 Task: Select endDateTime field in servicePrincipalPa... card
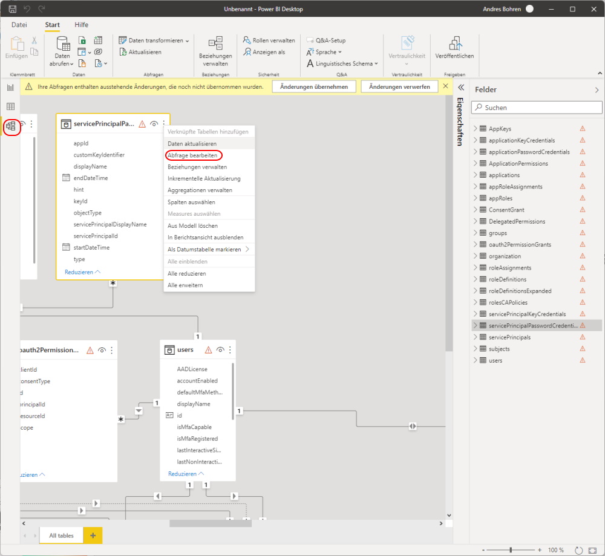point(91,178)
